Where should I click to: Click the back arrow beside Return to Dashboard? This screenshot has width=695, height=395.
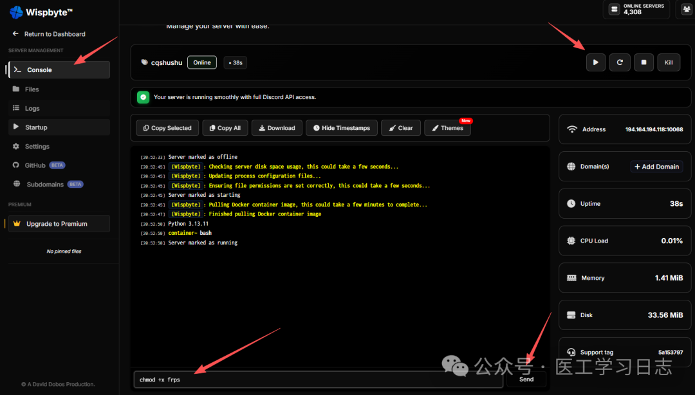click(x=15, y=33)
